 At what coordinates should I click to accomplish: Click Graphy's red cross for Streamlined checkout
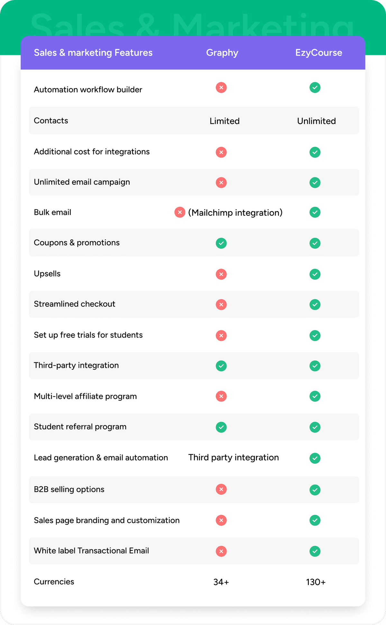click(x=221, y=304)
